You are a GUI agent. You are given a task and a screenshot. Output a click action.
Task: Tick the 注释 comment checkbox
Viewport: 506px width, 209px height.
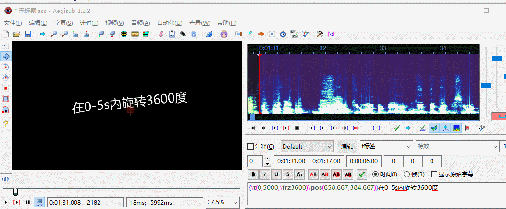coord(250,147)
